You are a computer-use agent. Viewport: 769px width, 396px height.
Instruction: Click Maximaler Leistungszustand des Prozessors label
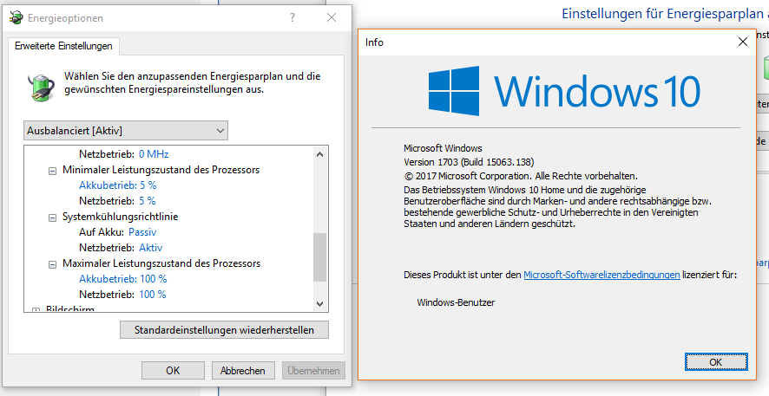pos(161,263)
